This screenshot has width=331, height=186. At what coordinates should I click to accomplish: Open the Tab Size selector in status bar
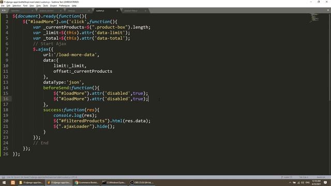(x=304, y=177)
